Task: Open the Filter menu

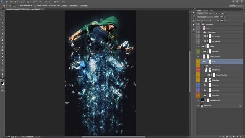Action: point(41,2)
